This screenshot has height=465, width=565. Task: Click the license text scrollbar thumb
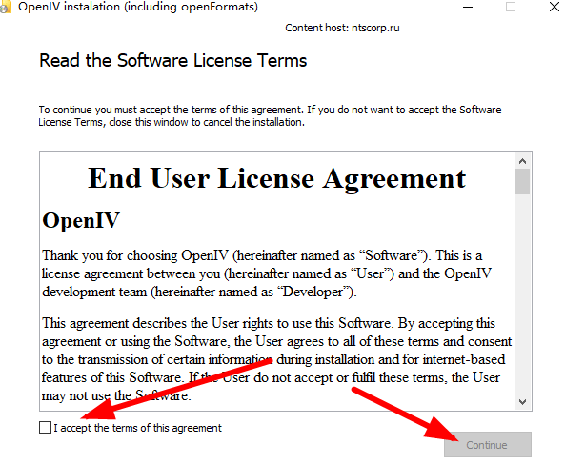coord(522,181)
